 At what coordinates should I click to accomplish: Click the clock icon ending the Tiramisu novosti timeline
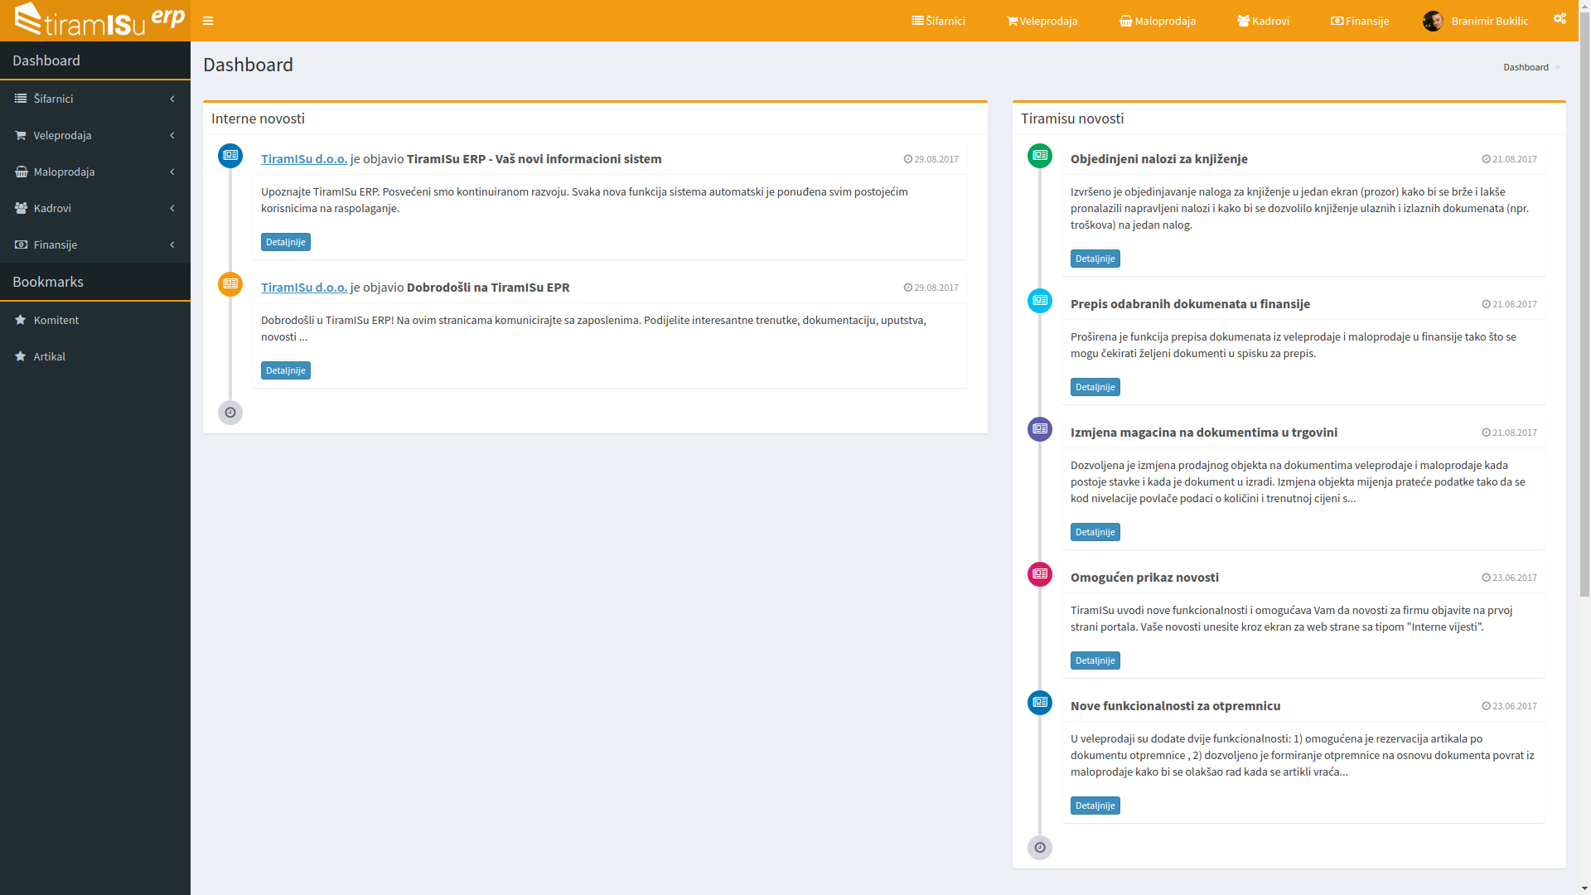click(1040, 848)
